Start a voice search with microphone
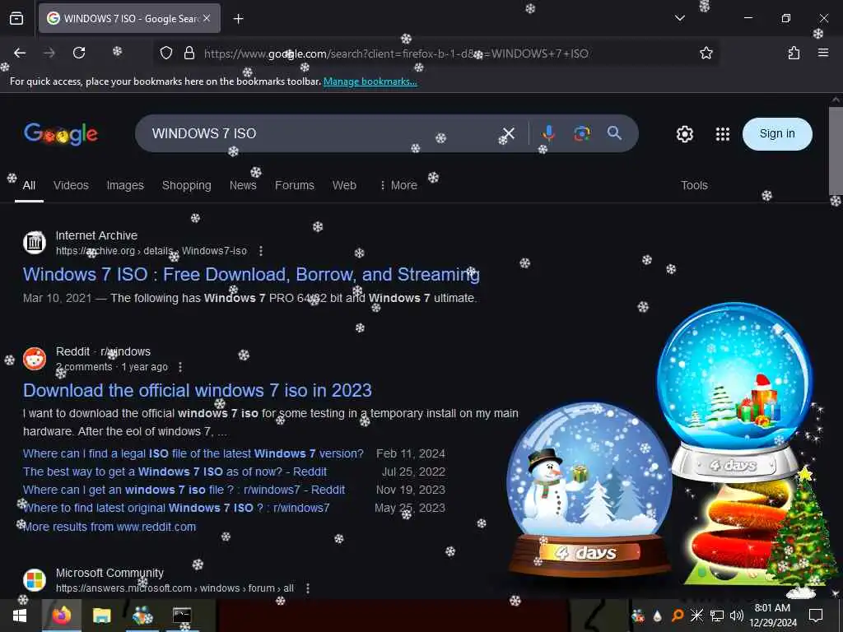This screenshot has width=843, height=632. click(548, 133)
